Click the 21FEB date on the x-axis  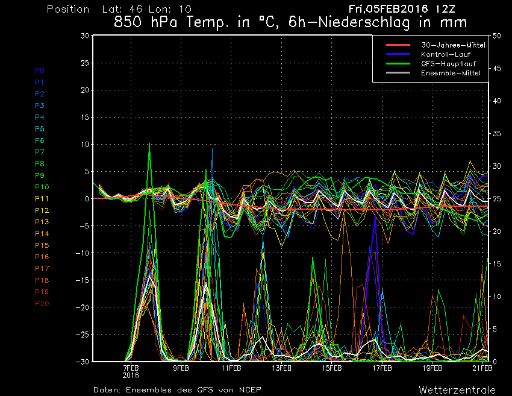(482, 367)
